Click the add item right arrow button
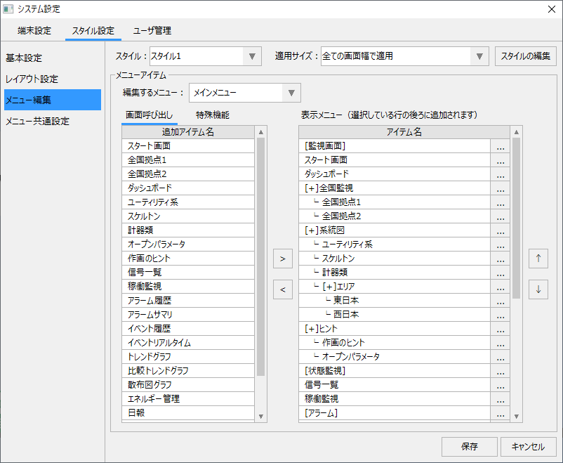 coord(282,259)
